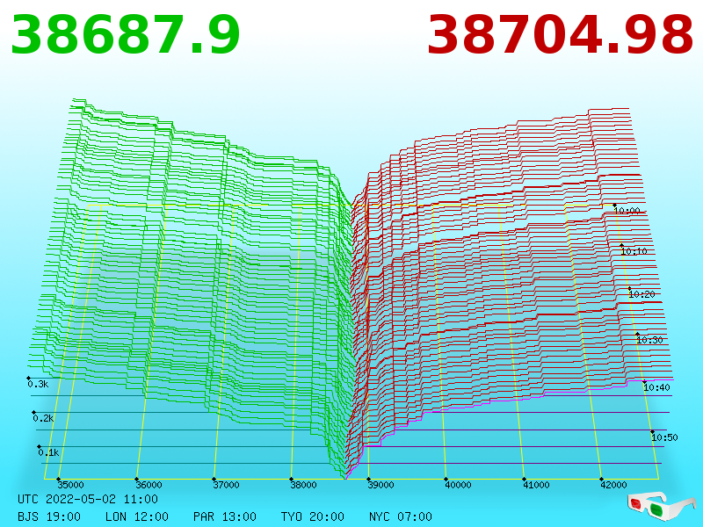Click the NYC 07:00 time label
This screenshot has width=703, height=527.
tap(401, 516)
